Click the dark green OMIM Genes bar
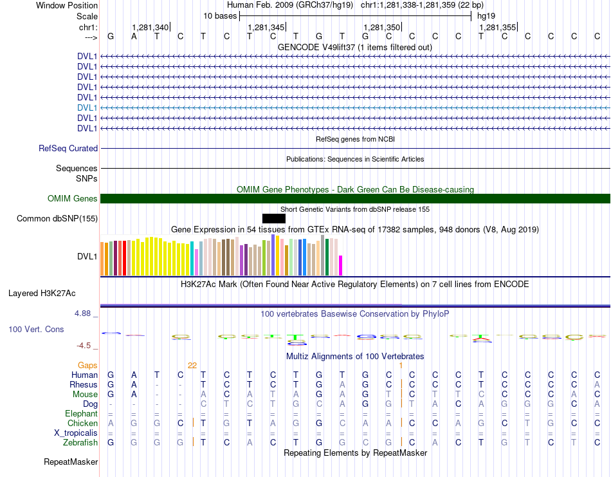 click(356, 198)
